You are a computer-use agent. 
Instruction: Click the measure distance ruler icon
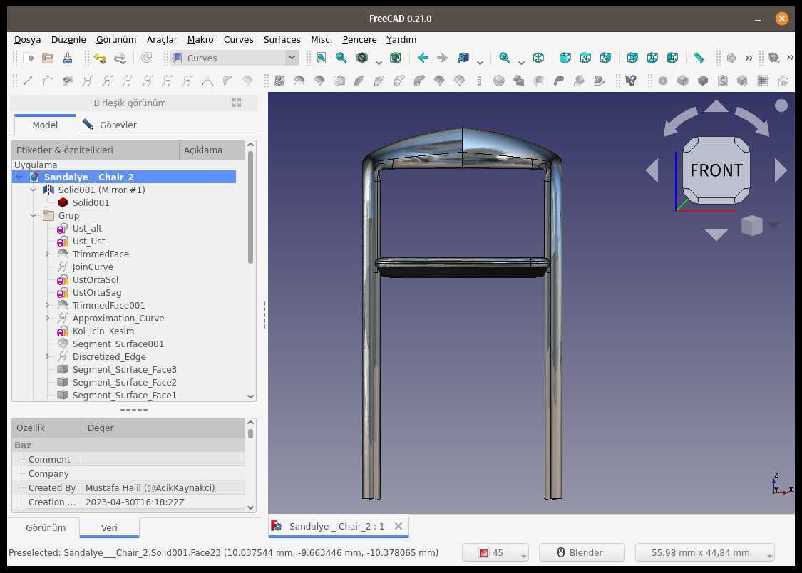click(x=699, y=58)
